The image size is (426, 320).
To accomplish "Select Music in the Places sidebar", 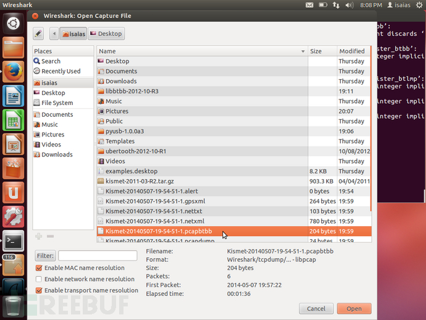I will (x=63, y=125).
